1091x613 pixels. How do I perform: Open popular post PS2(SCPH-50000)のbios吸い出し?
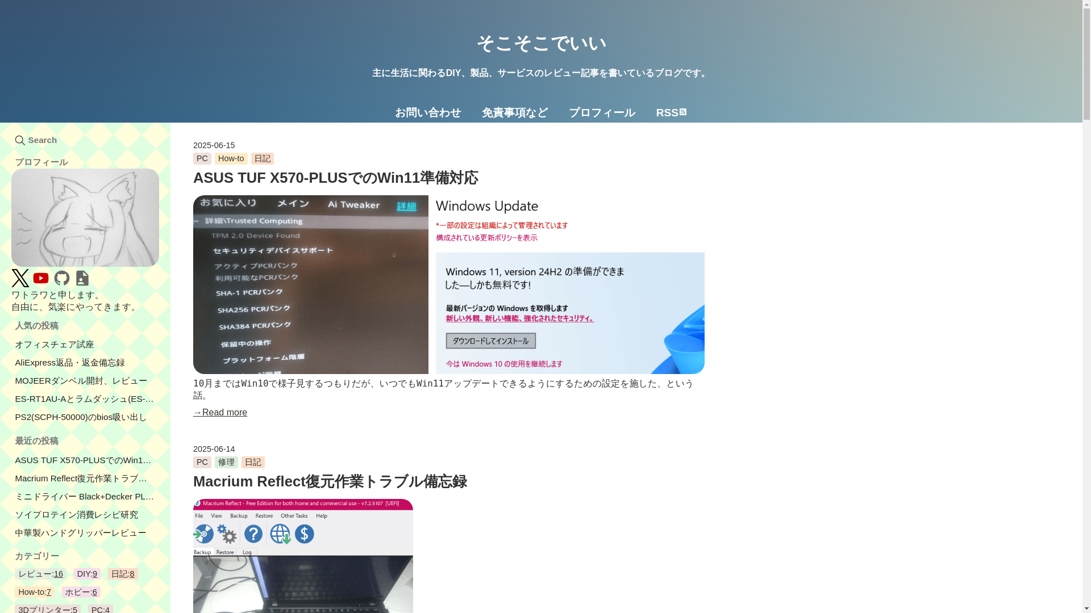(81, 417)
